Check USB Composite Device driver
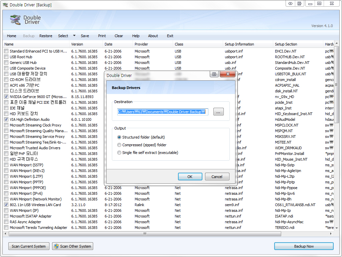The height and width of the screenshot is (257, 342). [x=6, y=68]
